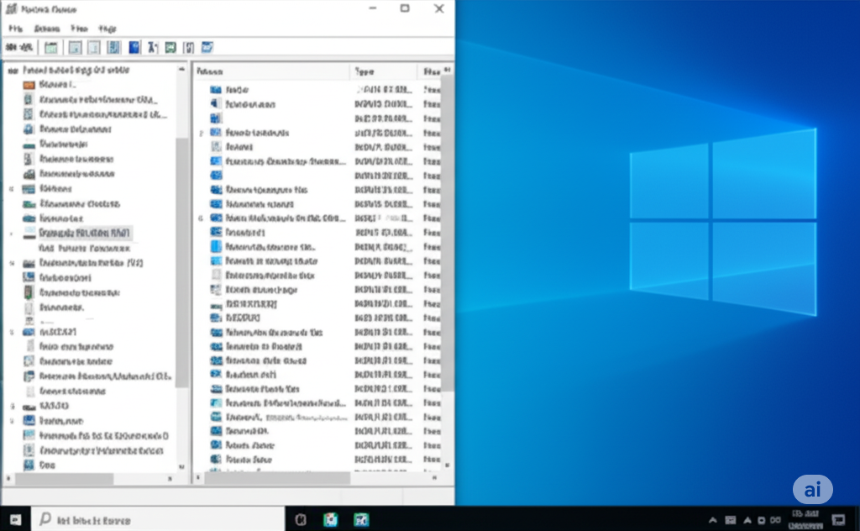Click the right pane's horizontal scrollbar

[277, 478]
